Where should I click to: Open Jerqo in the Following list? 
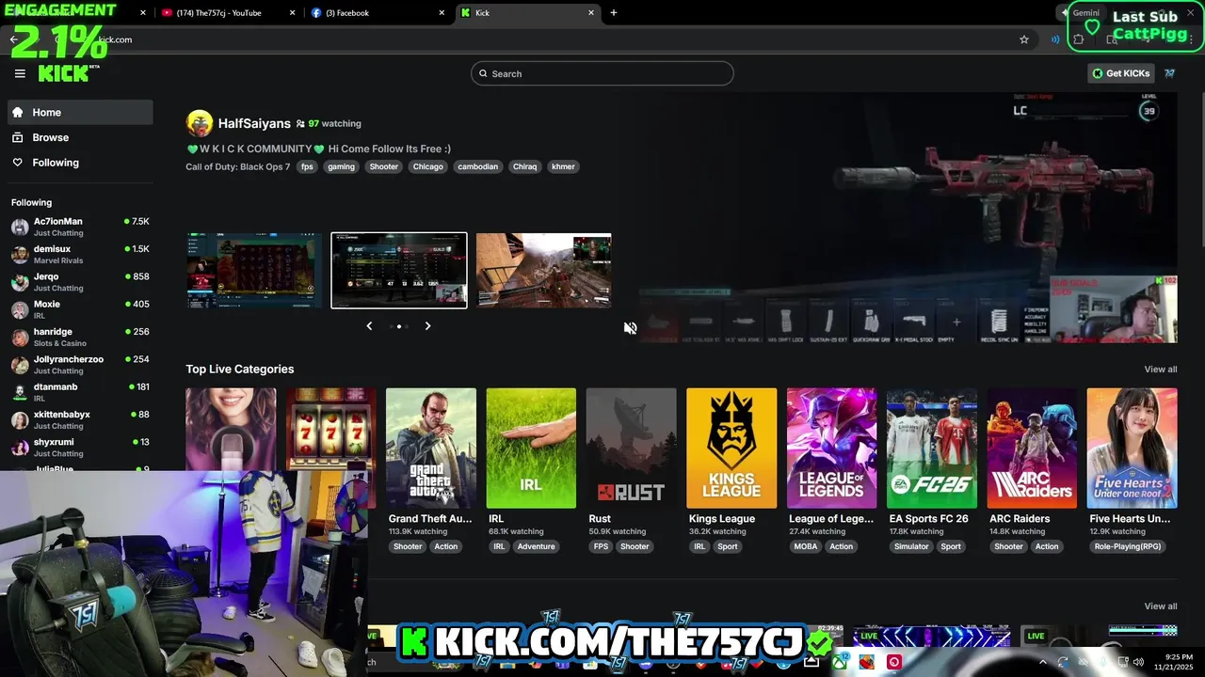80,282
